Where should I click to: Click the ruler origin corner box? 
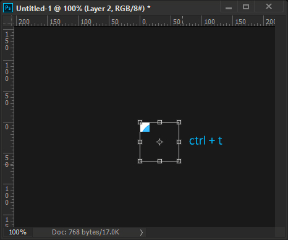pyautogui.click(x=9, y=21)
